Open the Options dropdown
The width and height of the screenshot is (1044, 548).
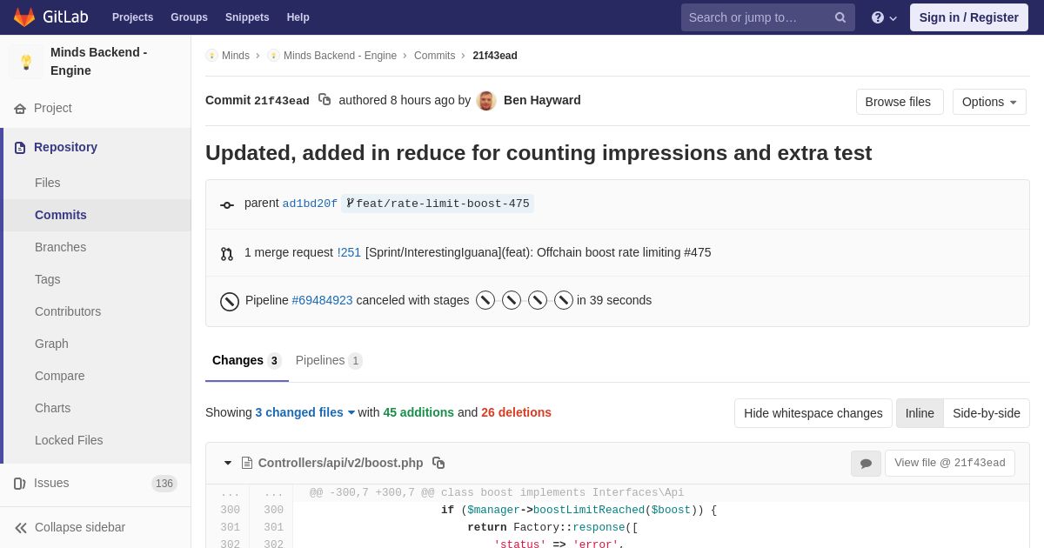click(x=989, y=102)
